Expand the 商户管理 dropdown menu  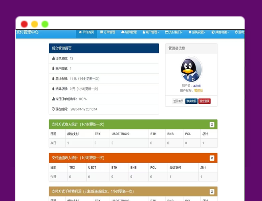[151, 32]
